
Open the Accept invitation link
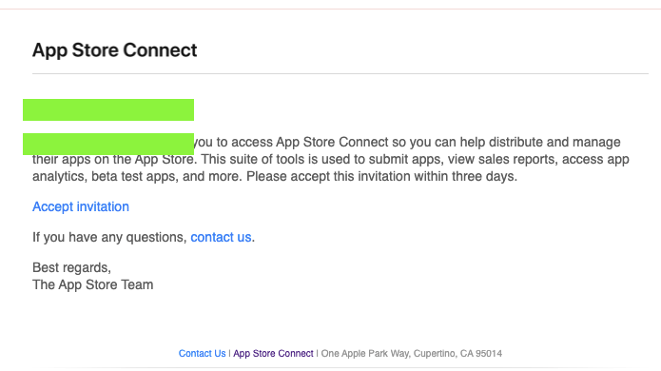click(81, 206)
